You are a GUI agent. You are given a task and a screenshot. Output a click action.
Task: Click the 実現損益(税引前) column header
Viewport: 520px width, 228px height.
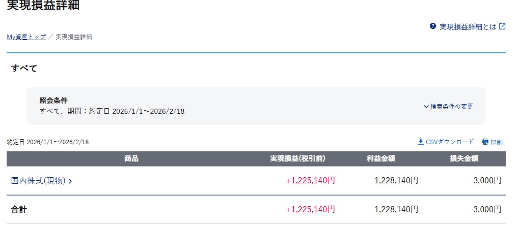(297, 158)
